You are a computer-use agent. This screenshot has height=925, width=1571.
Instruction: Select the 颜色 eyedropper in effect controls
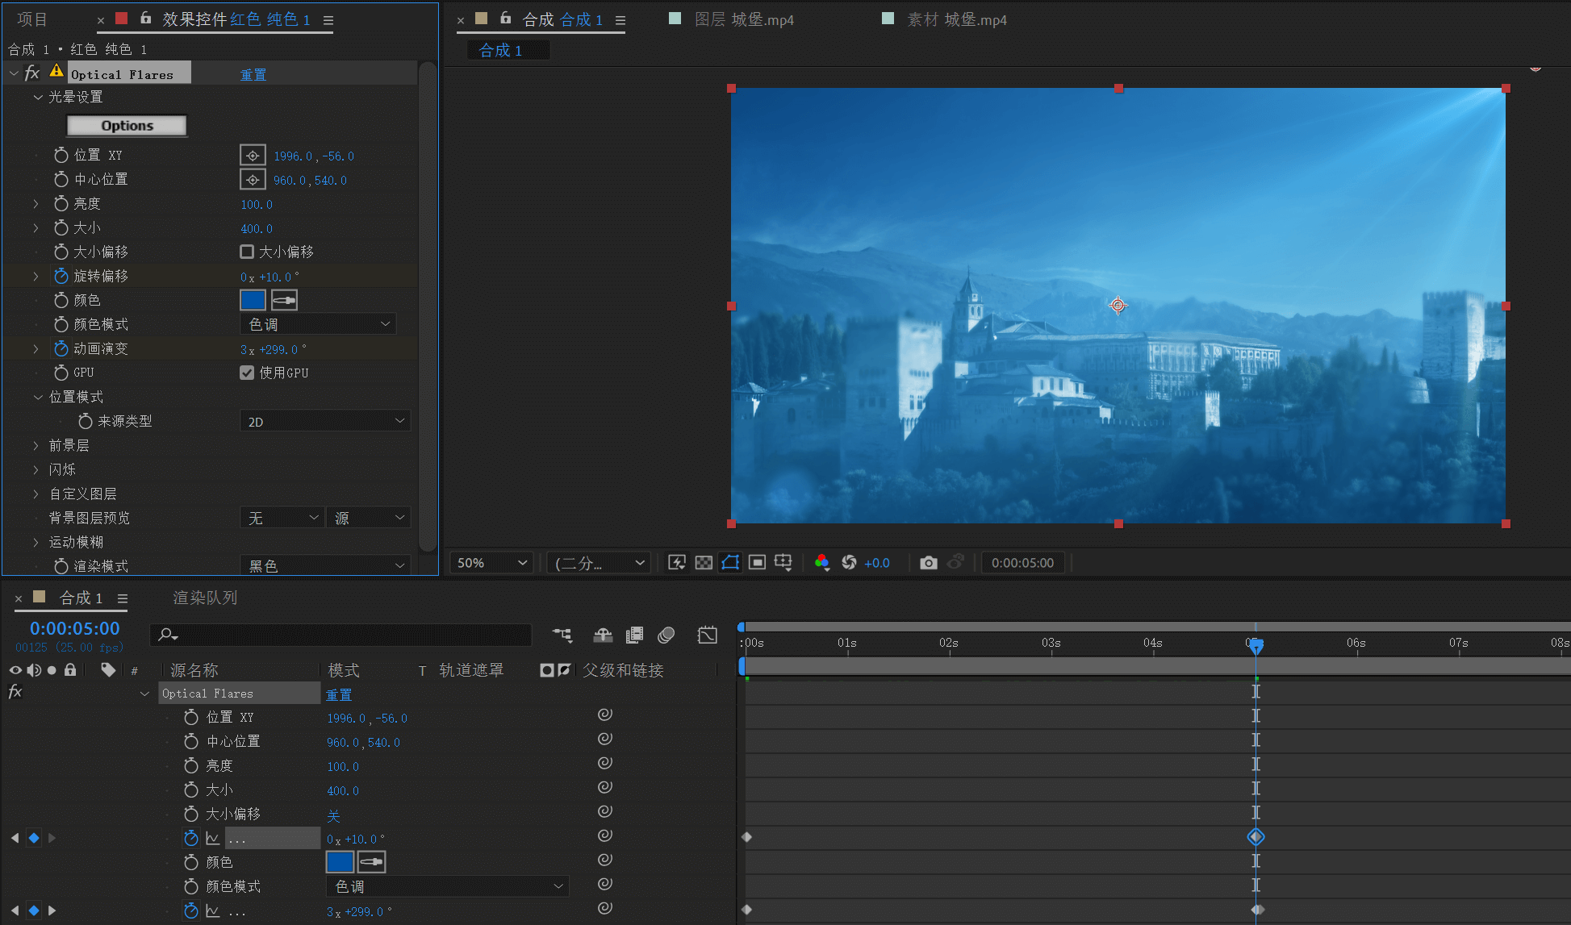(x=284, y=300)
